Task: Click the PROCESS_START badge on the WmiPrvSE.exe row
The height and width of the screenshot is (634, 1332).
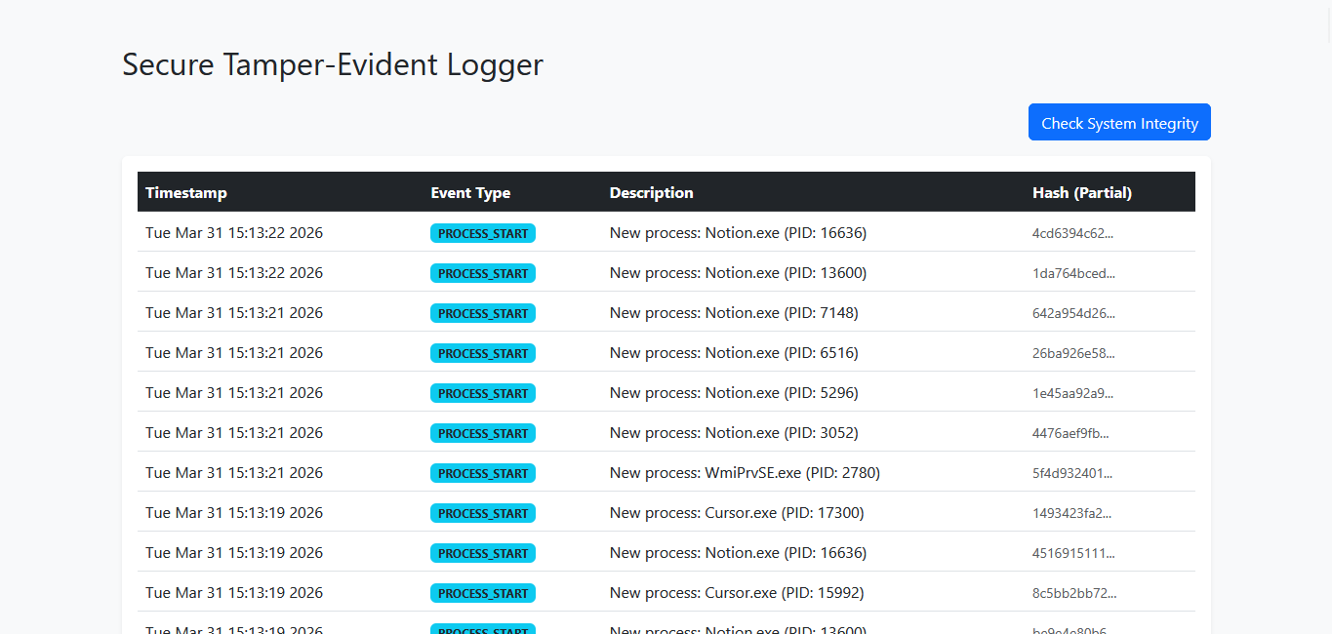Action: [482, 473]
